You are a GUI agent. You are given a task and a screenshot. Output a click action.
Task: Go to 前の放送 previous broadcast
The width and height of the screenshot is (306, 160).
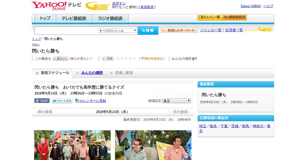[44, 112]
